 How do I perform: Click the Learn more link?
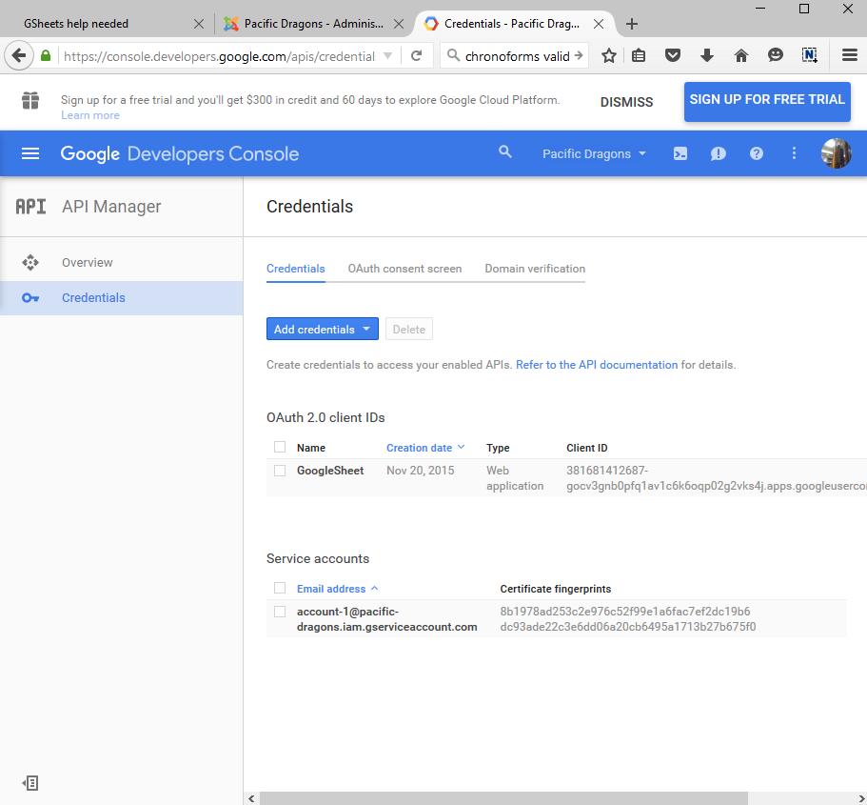90,115
